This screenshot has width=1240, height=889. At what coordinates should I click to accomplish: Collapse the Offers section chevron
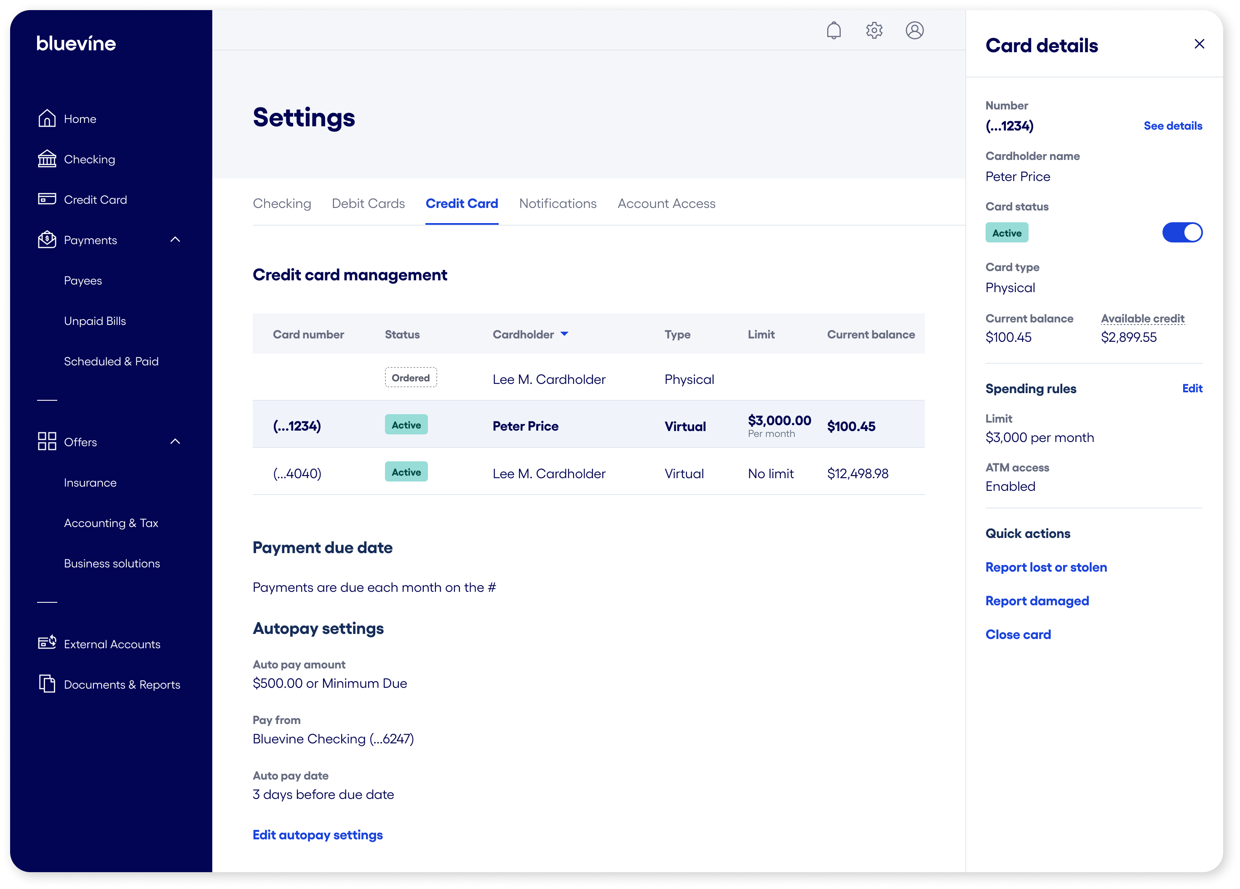(x=176, y=441)
